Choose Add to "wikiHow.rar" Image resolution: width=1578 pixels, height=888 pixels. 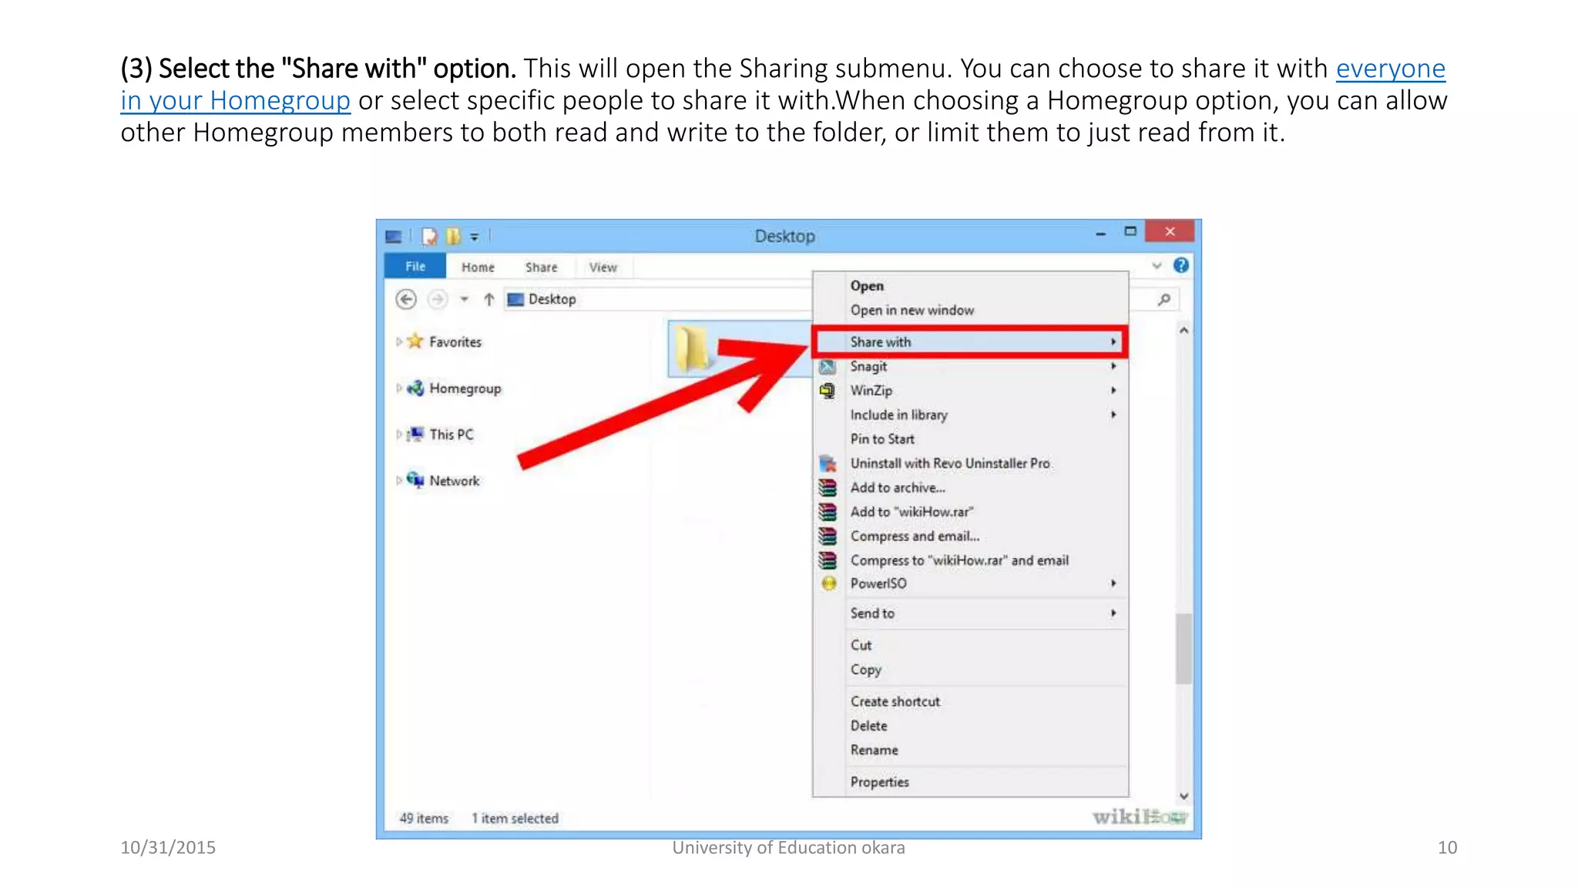pyautogui.click(x=970, y=512)
